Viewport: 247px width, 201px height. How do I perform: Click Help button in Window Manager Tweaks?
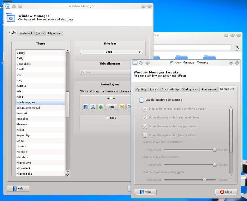pos(145,192)
